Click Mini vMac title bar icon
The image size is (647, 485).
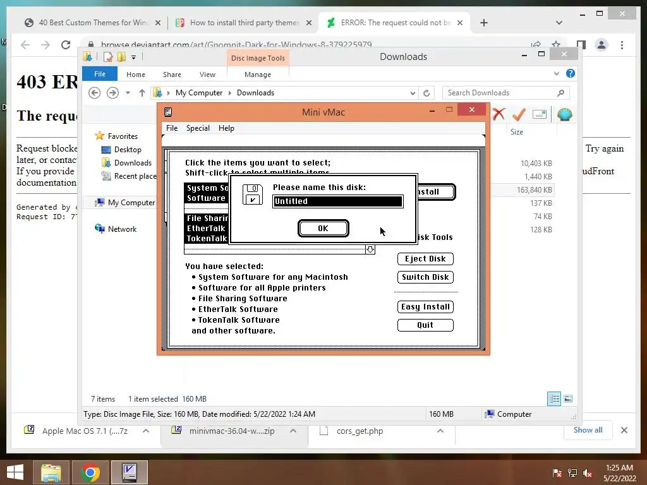[168, 112]
